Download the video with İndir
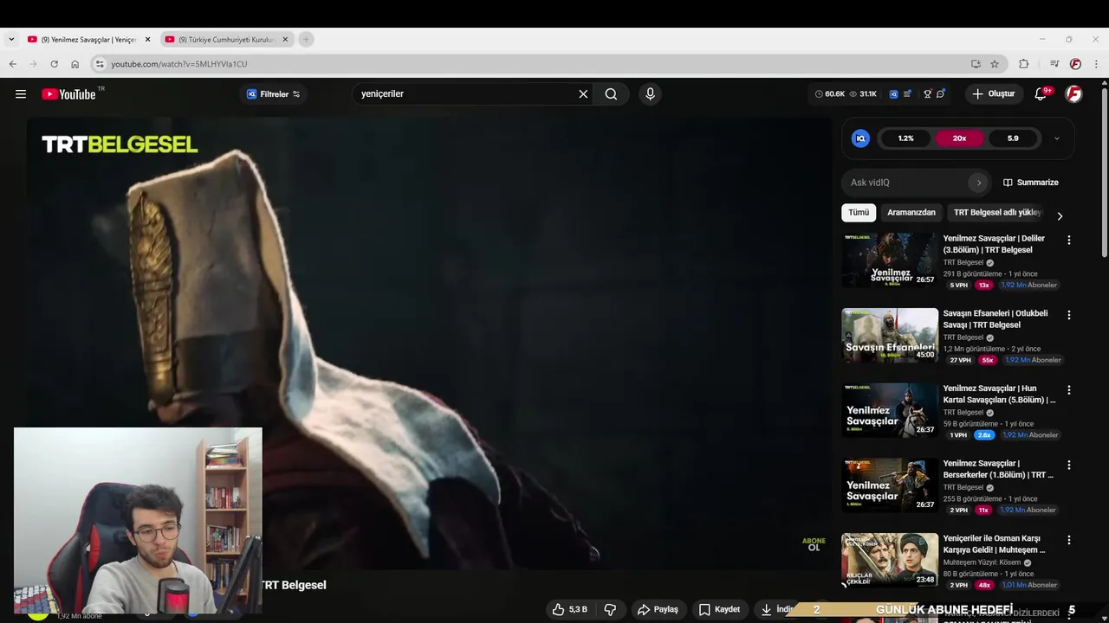The image size is (1109, 623). tap(777, 609)
